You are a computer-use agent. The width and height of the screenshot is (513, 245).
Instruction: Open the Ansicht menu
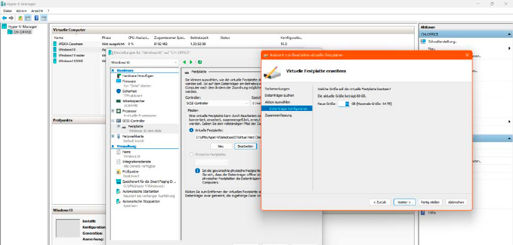(37, 11)
